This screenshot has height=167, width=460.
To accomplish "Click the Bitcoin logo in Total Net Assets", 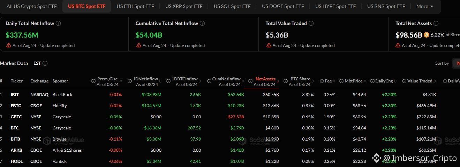I will (x=427, y=35).
